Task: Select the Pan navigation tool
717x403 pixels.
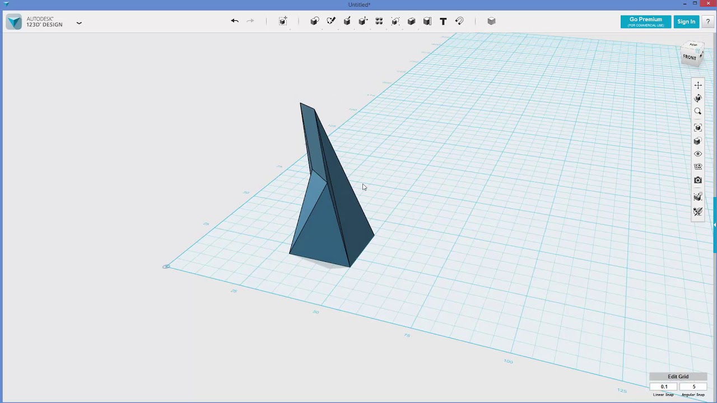Action: pyautogui.click(x=698, y=85)
